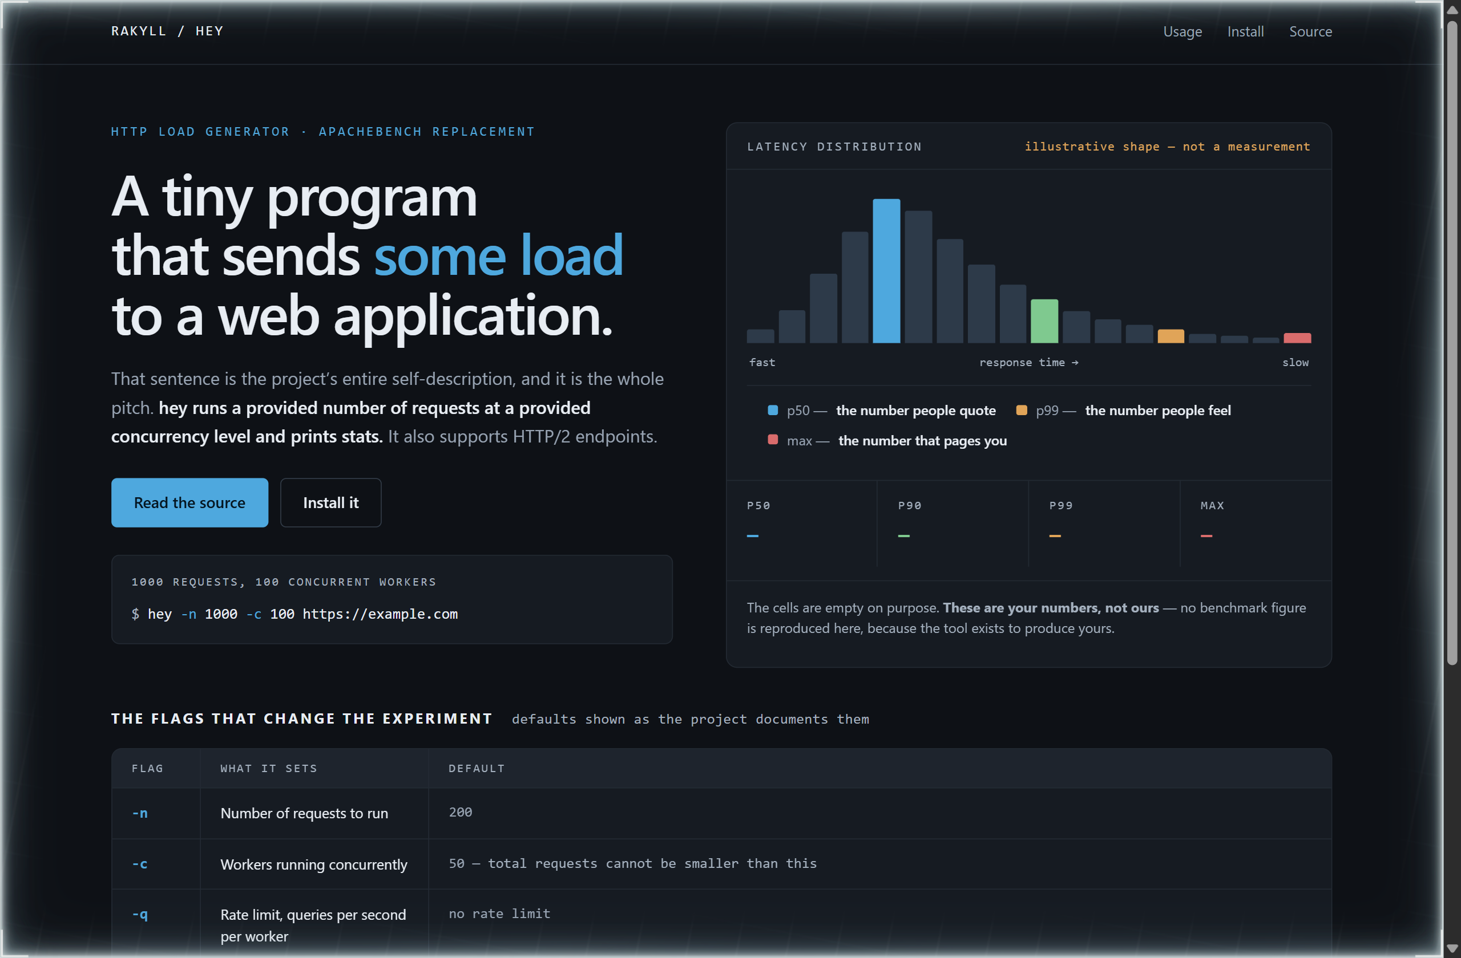Click the Install it button
This screenshot has width=1461, height=958.
click(331, 502)
